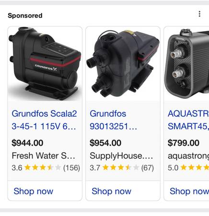
Task: Open the Grundfos 93013251 pump product image
Action: point(123,64)
